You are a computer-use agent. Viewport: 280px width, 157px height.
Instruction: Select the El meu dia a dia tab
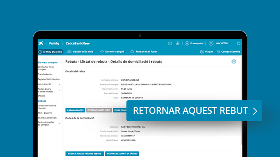tap(51, 51)
